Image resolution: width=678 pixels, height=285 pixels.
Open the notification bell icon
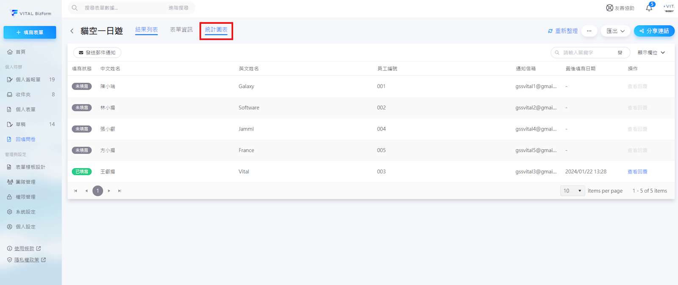coord(649,8)
